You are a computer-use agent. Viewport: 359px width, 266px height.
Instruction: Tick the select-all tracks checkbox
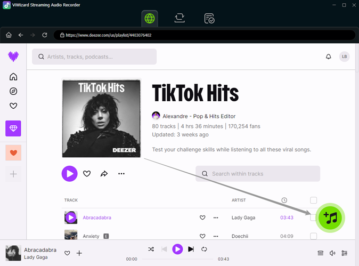point(313,200)
